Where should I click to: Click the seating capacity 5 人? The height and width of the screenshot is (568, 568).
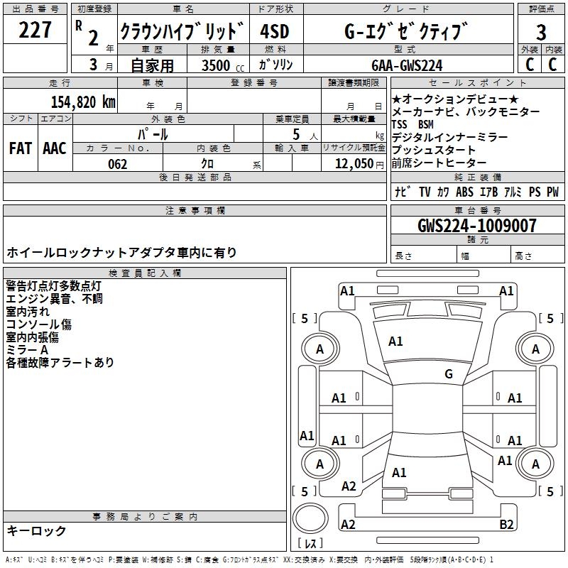coord(305,135)
